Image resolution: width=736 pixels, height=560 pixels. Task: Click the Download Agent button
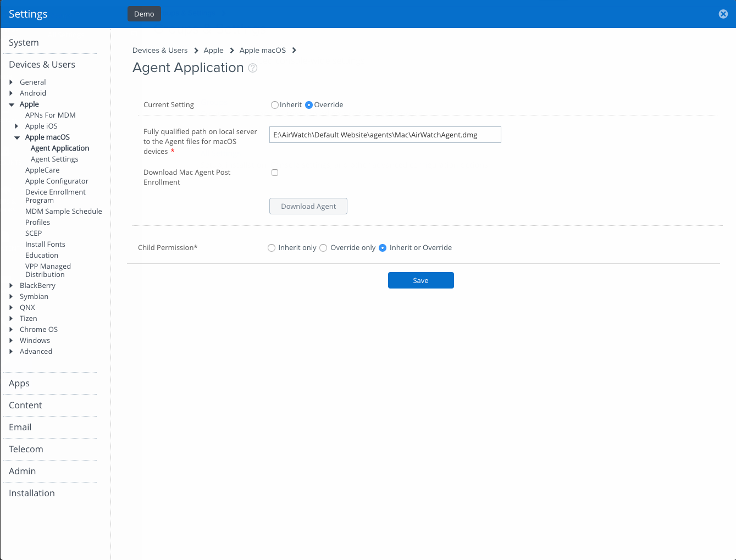click(x=308, y=206)
